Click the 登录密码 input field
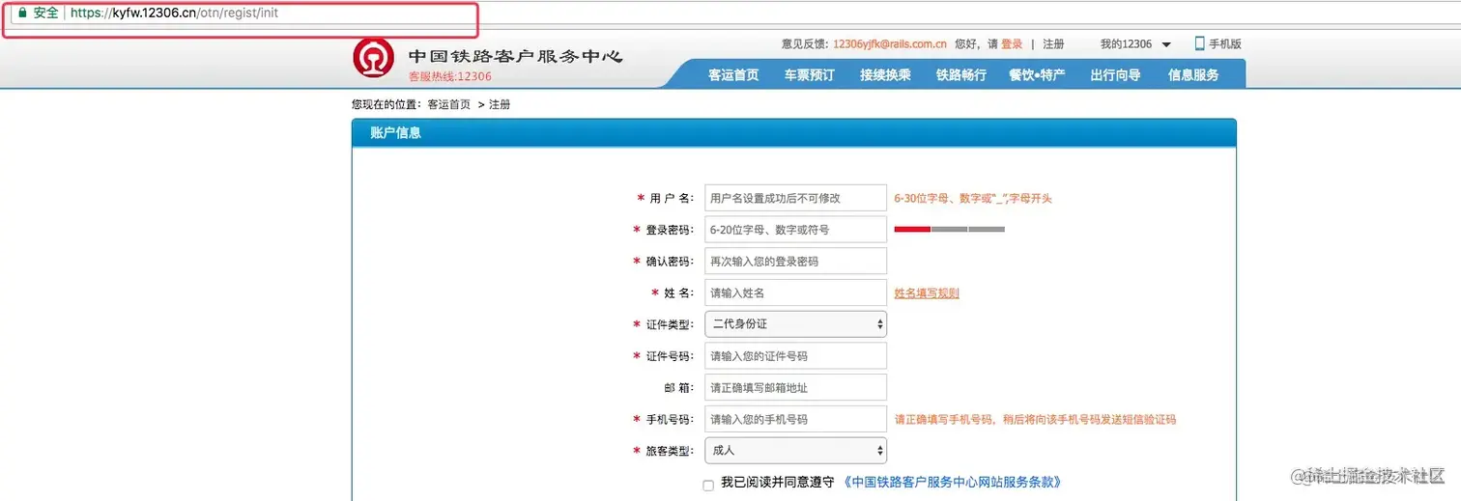Viewport: 1461px width, 501px height. click(795, 230)
